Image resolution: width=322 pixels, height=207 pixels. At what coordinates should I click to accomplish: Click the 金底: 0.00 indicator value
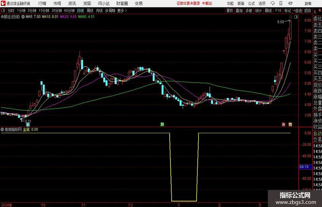30,130
